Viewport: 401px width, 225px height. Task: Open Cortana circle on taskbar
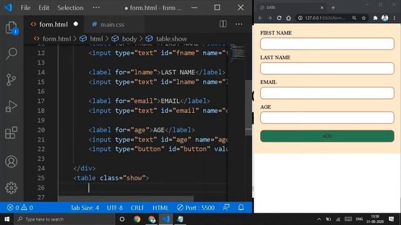pos(122,219)
